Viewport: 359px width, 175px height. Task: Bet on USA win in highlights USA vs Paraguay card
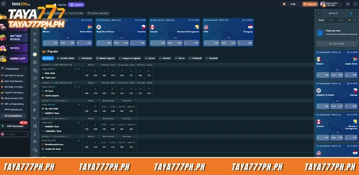click(x=211, y=43)
